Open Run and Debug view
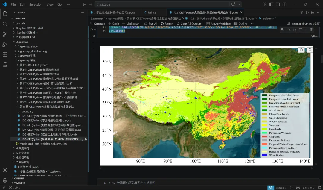 (5, 44)
